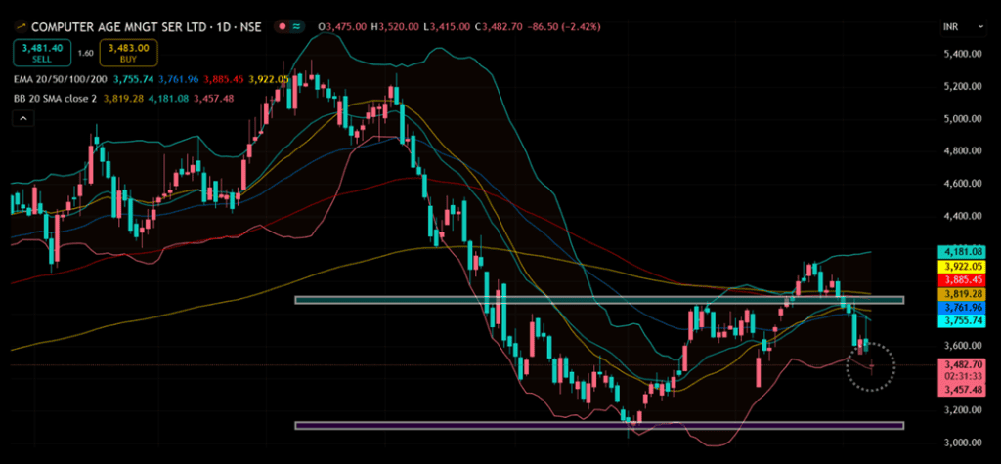Viewport: 1001px width, 464px height.
Task: Click EMA legend value 3,922.05
Action: coord(269,79)
